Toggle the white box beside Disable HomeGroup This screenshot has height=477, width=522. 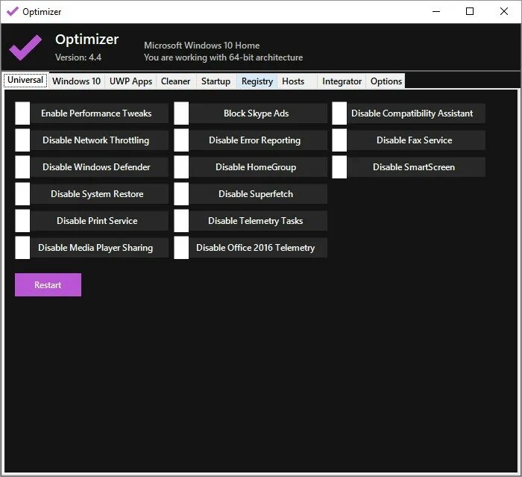point(181,167)
